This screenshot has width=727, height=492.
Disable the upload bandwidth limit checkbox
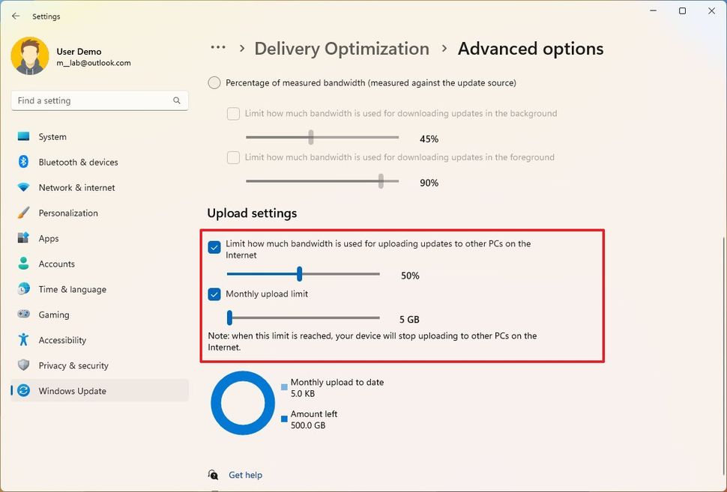tap(214, 247)
